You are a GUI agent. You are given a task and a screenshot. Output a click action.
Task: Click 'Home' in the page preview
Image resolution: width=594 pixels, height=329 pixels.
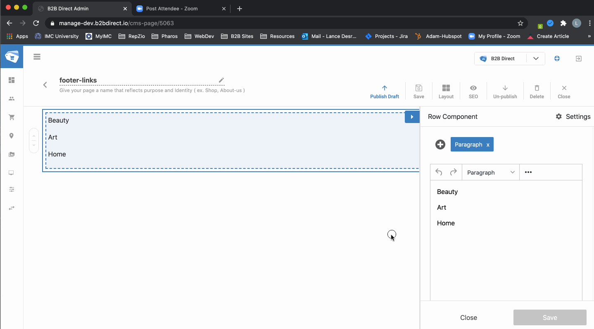[x=57, y=154]
